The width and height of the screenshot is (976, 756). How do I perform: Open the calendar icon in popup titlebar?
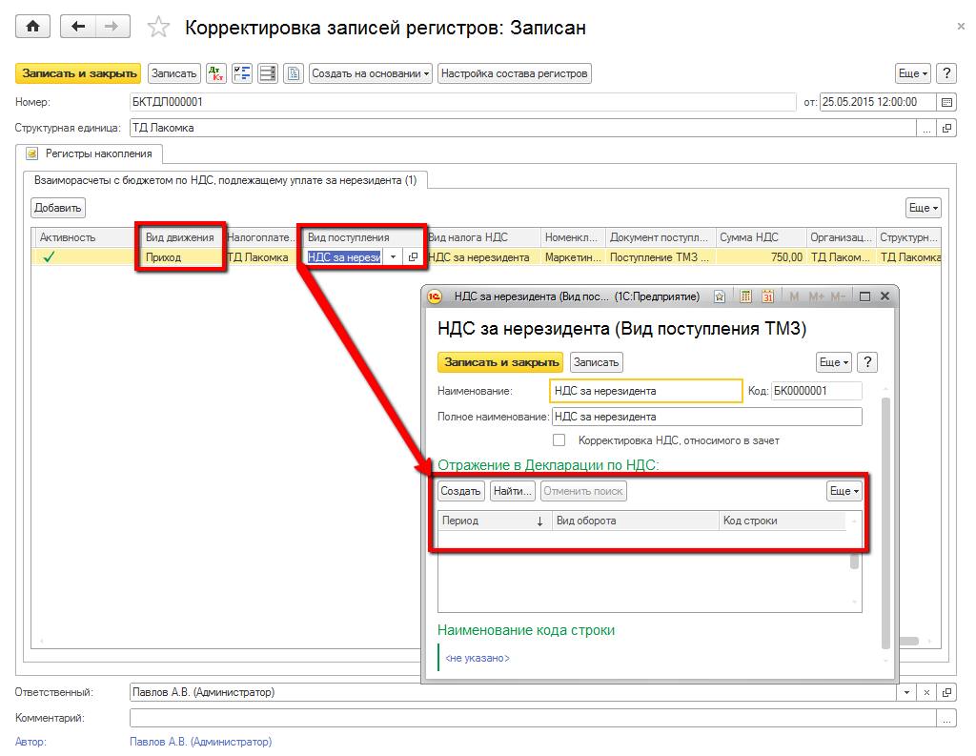point(767,296)
